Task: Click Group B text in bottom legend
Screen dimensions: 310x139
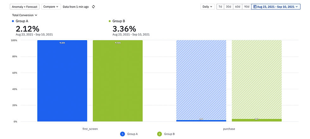Action: tap(170, 134)
